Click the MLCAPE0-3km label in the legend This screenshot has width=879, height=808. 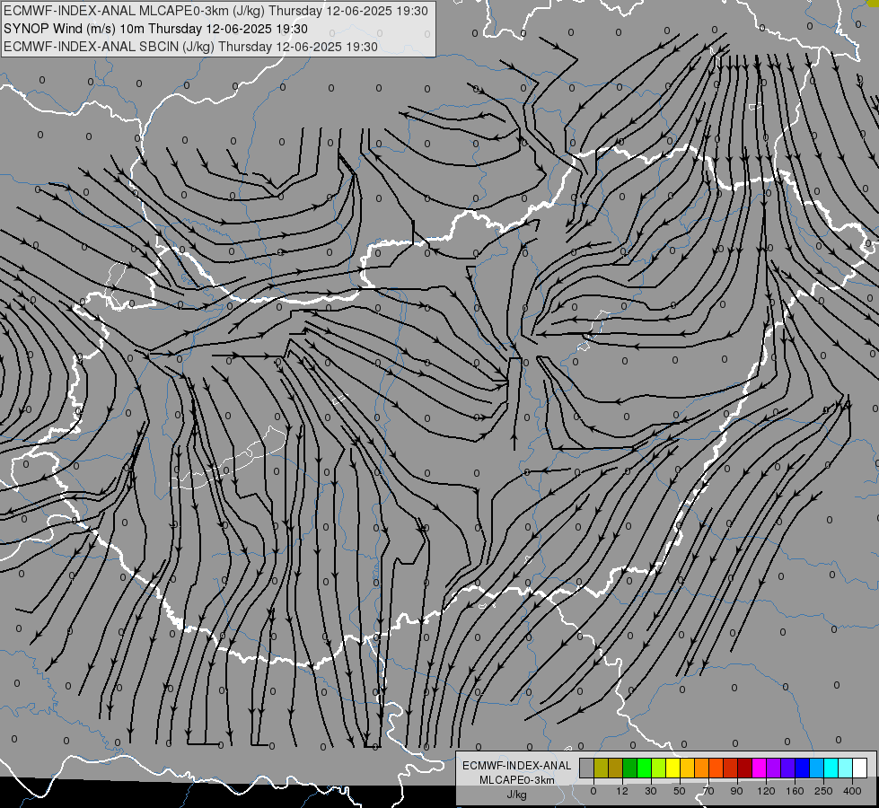[x=517, y=780]
